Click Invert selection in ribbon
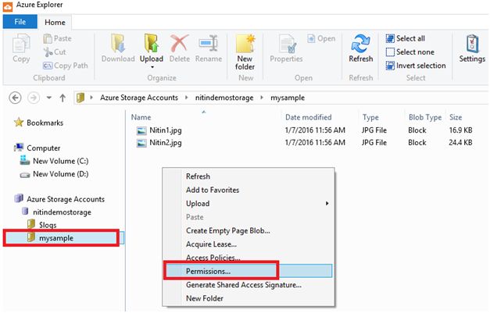This screenshot has height=313, width=490. click(416, 66)
